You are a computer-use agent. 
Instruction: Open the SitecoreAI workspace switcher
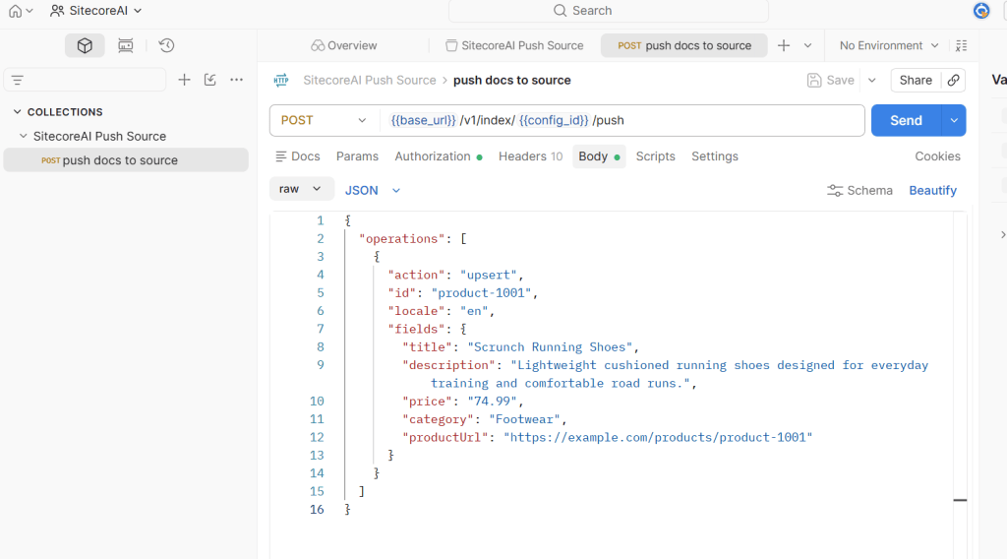[x=96, y=11]
